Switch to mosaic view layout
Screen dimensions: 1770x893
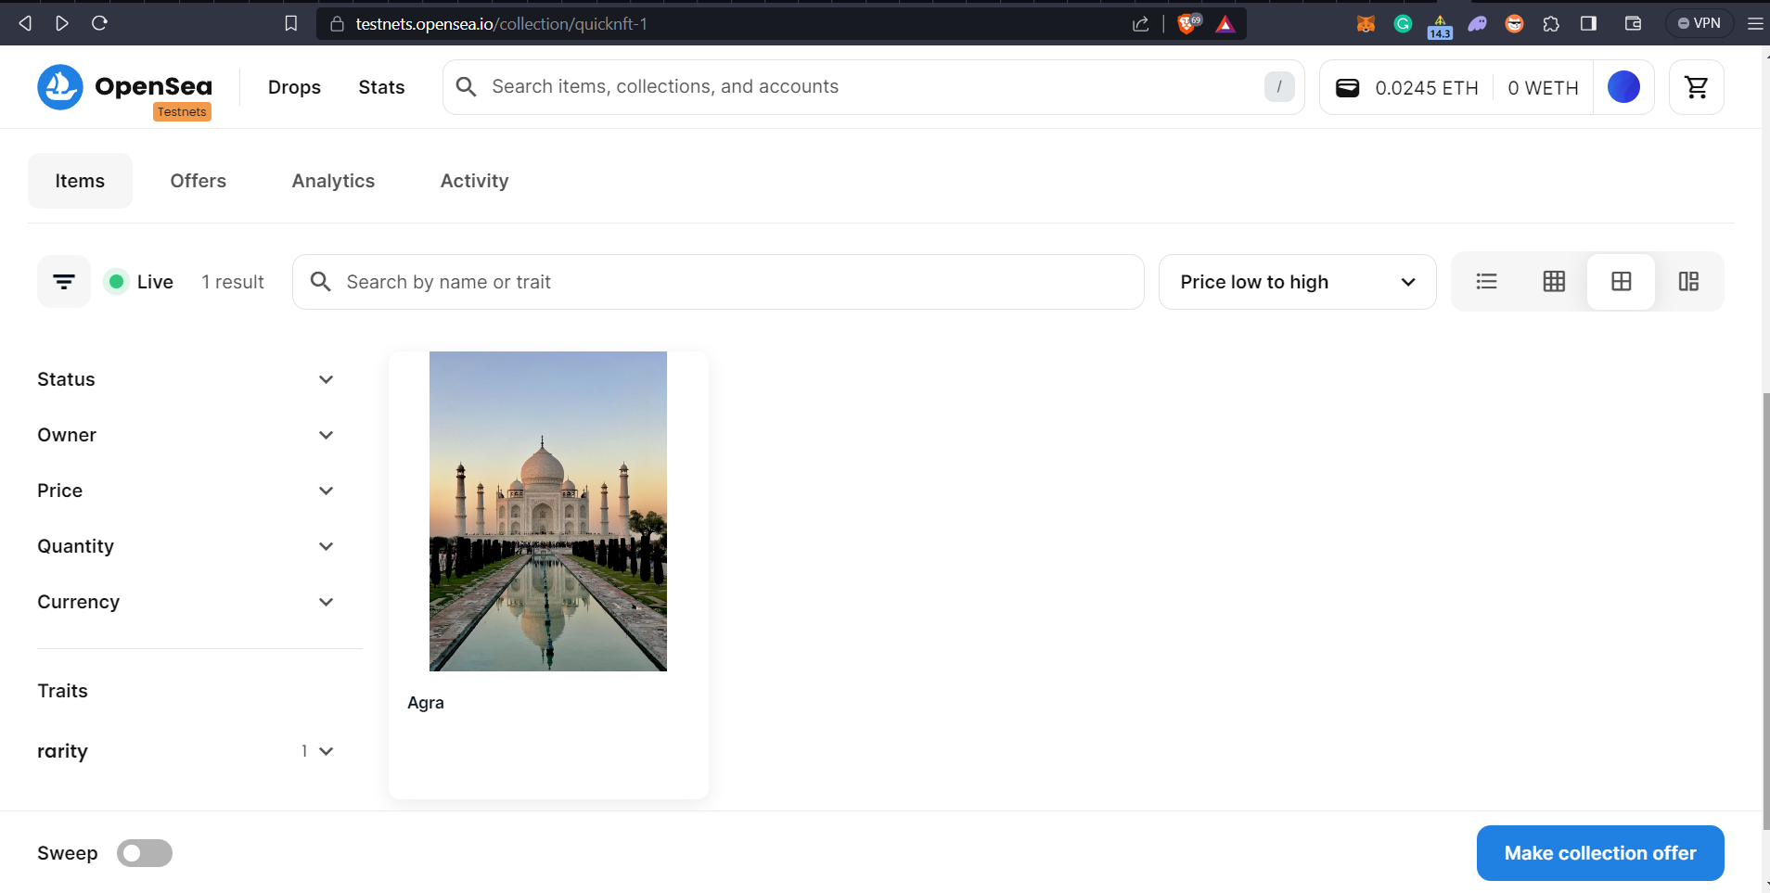[1688, 282]
